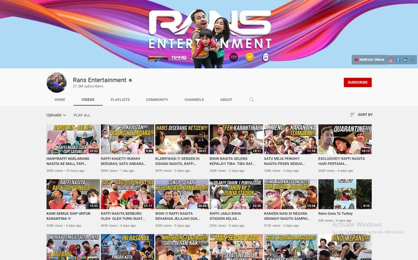Click title 'RAFFI JANJI BIKIN STADION KELAS'
This screenshot has height=260, width=418.
pos(226,216)
